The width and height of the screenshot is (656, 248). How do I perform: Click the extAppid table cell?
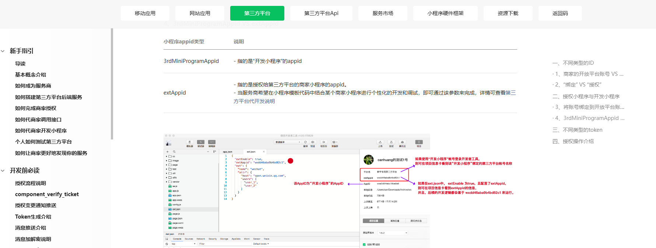(x=175, y=93)
